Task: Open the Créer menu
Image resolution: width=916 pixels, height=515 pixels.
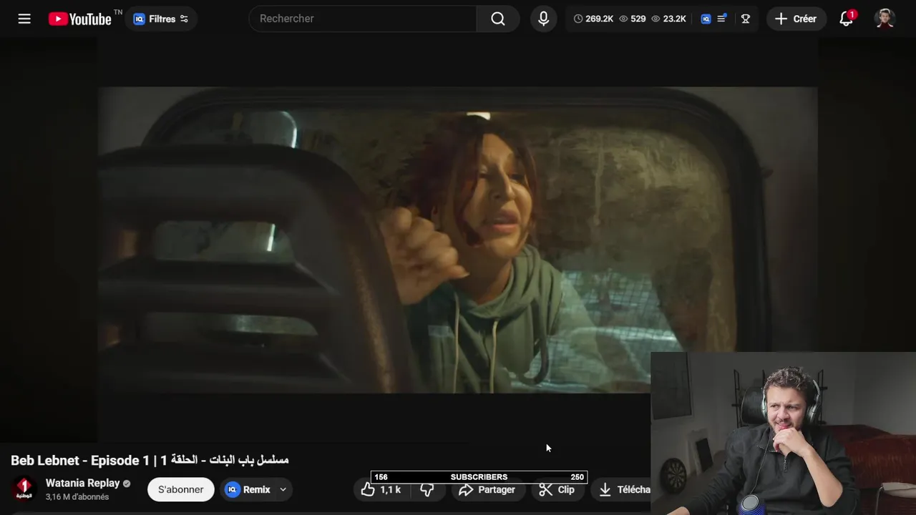Action: pyautogui.click(x=796, y=19)
